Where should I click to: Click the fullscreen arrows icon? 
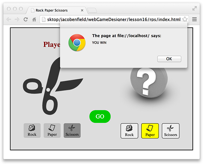pos(194,9)
